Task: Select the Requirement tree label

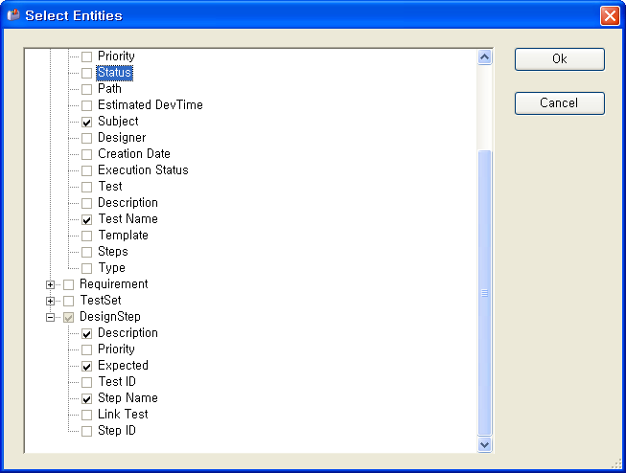Action: click(x=114, y=284)
